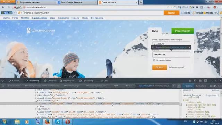The width and height of the screenshot is (222, 125).
Task: Expand the label for="field_password" node
Action: (36, 98)
